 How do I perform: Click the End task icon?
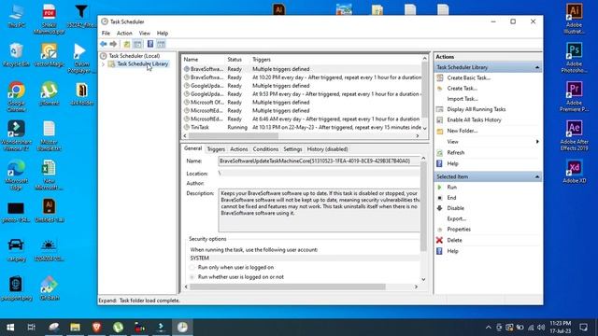(439, 198)
